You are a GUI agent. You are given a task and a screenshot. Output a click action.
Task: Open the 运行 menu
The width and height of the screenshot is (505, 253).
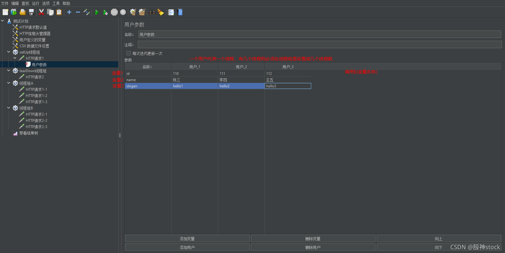point(35,3)
